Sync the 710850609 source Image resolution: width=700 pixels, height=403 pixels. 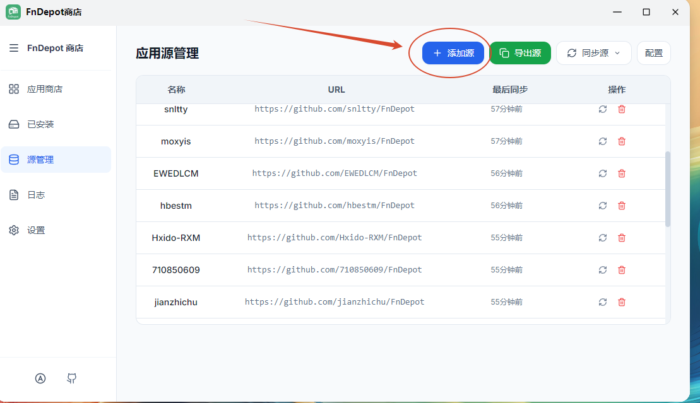603,269
